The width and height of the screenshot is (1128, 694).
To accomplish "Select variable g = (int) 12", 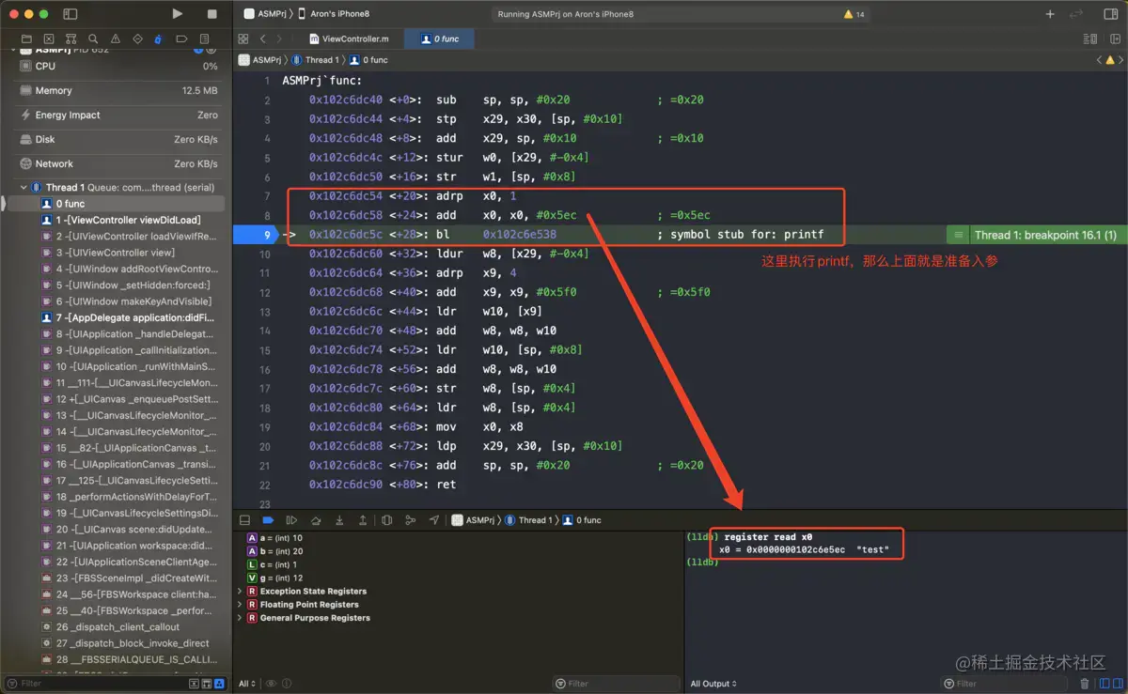I will click(x=274, y=578).
